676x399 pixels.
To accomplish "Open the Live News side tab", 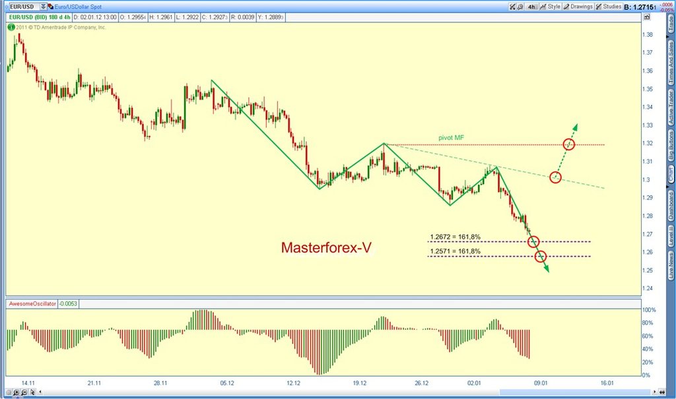I will coord(671,268).
